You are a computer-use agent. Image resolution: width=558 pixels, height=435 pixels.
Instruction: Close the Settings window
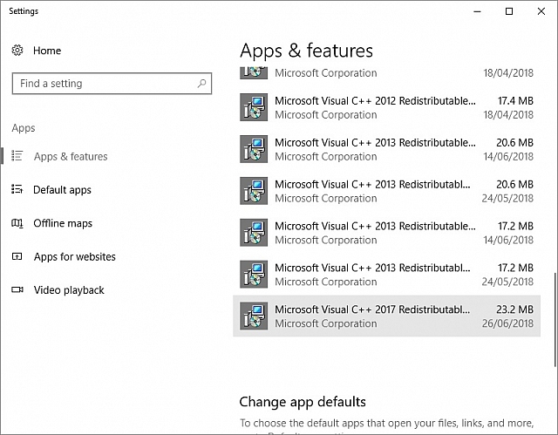point(541,11)
